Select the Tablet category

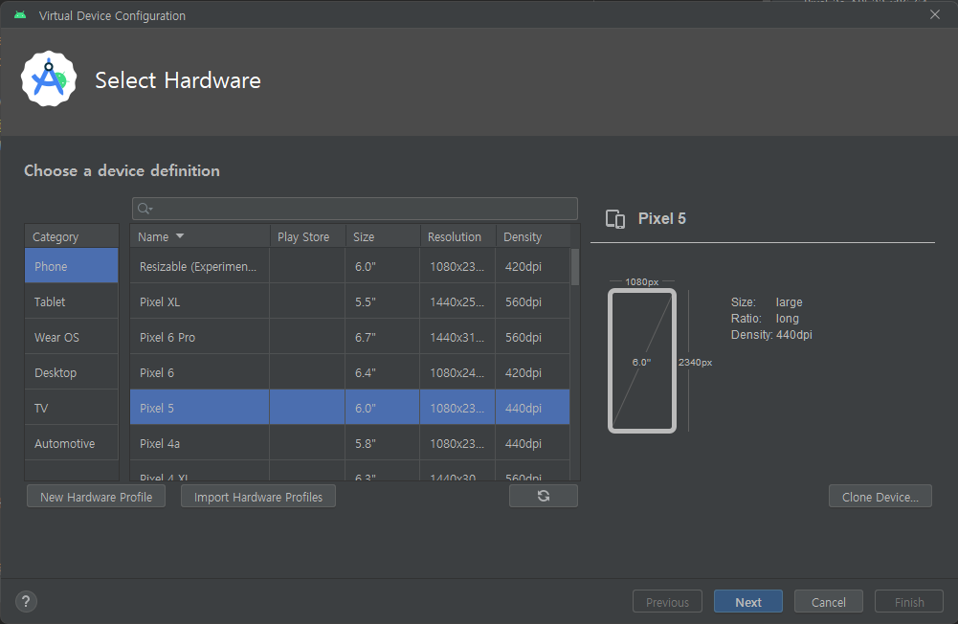pos(72,301)
